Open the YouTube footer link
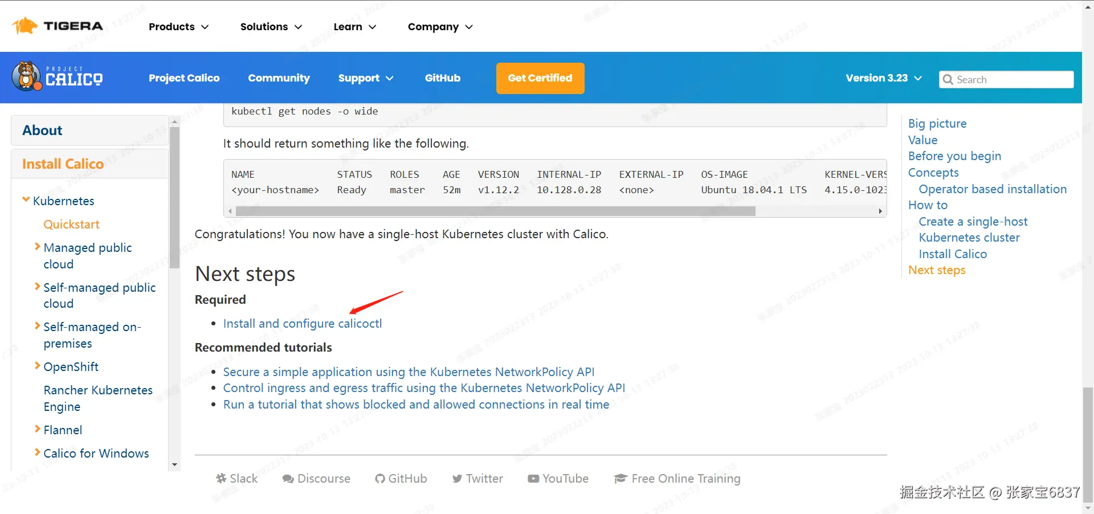1094x514 pixels. tap(558, 479)
